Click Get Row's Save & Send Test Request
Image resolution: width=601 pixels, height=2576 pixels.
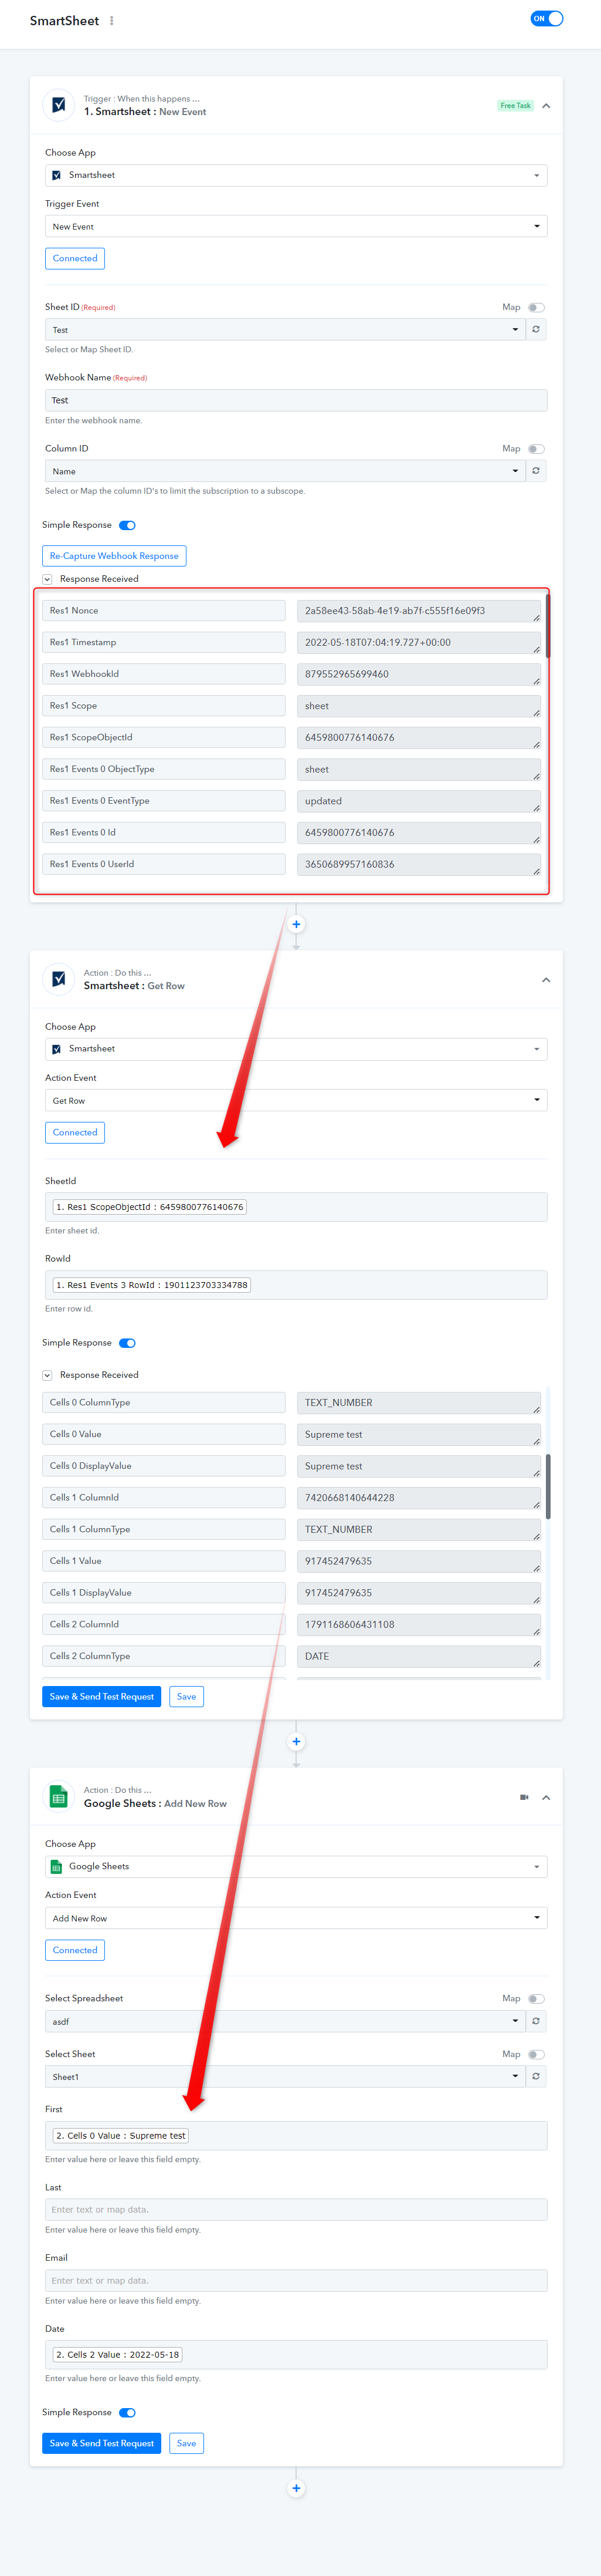(x=102, y=1697)
